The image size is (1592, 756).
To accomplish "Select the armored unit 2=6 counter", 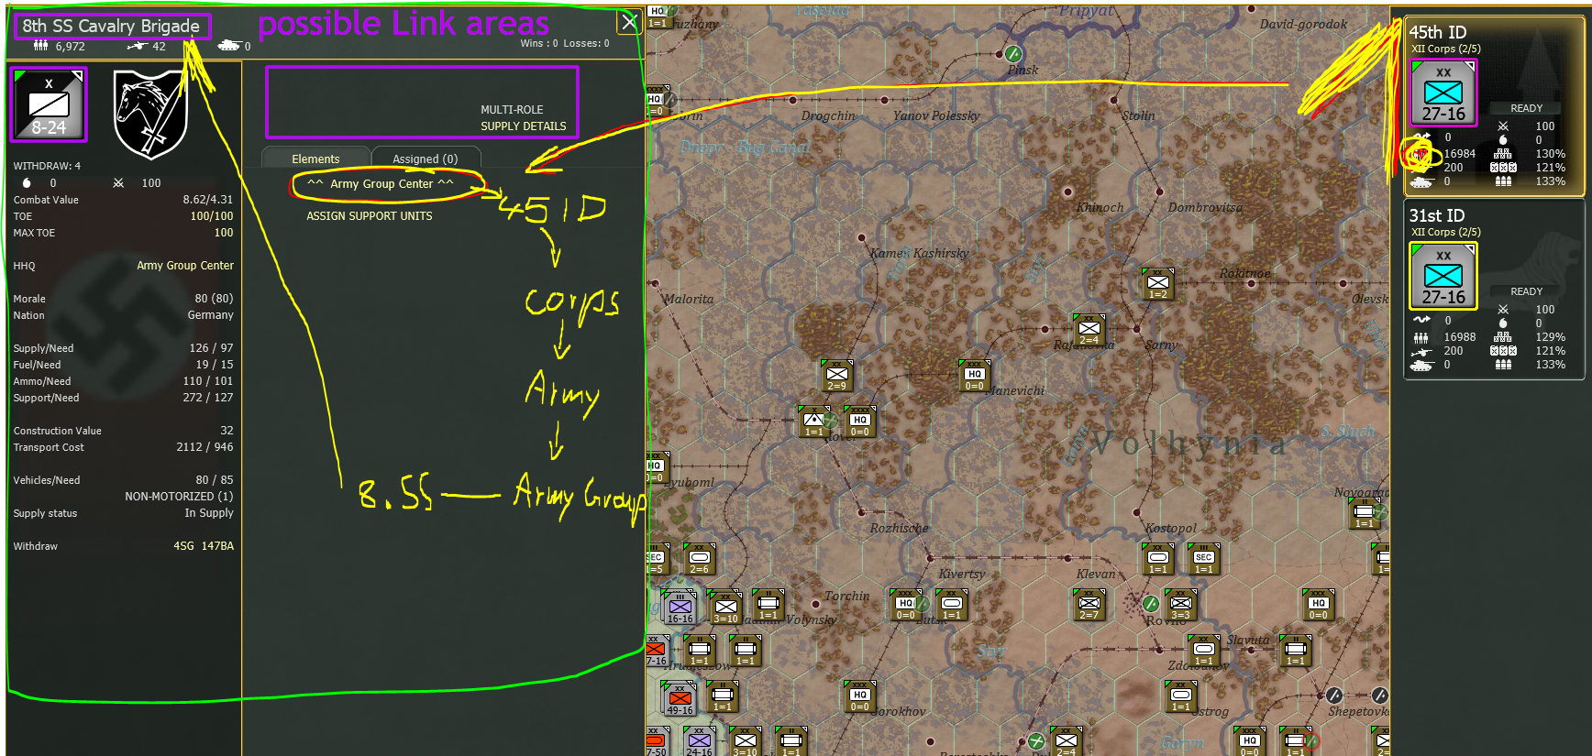I will (x=700, y=559).
